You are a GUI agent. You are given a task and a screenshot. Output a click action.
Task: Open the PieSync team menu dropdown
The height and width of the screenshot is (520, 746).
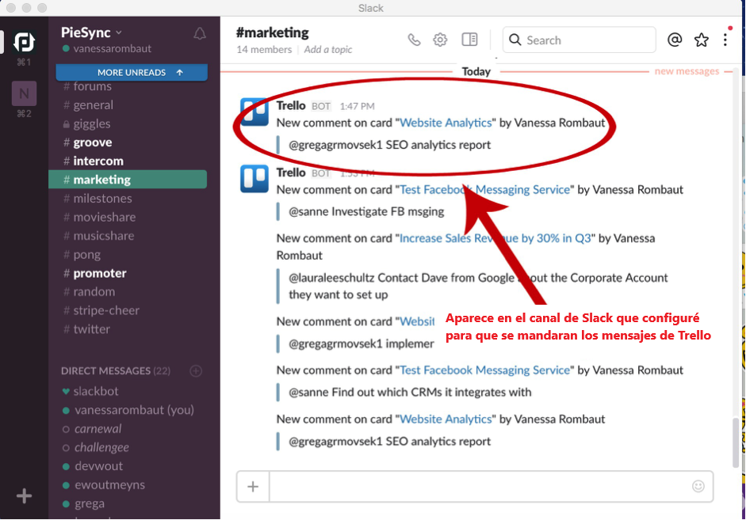[92, 32]
